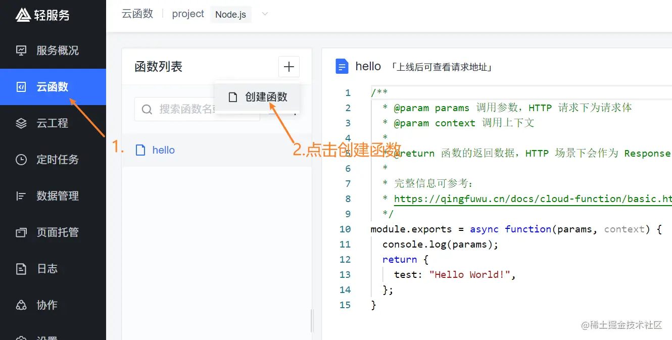Click the magnifier icon in search box
The image size is (672, 340).
[x=147, y=110]
